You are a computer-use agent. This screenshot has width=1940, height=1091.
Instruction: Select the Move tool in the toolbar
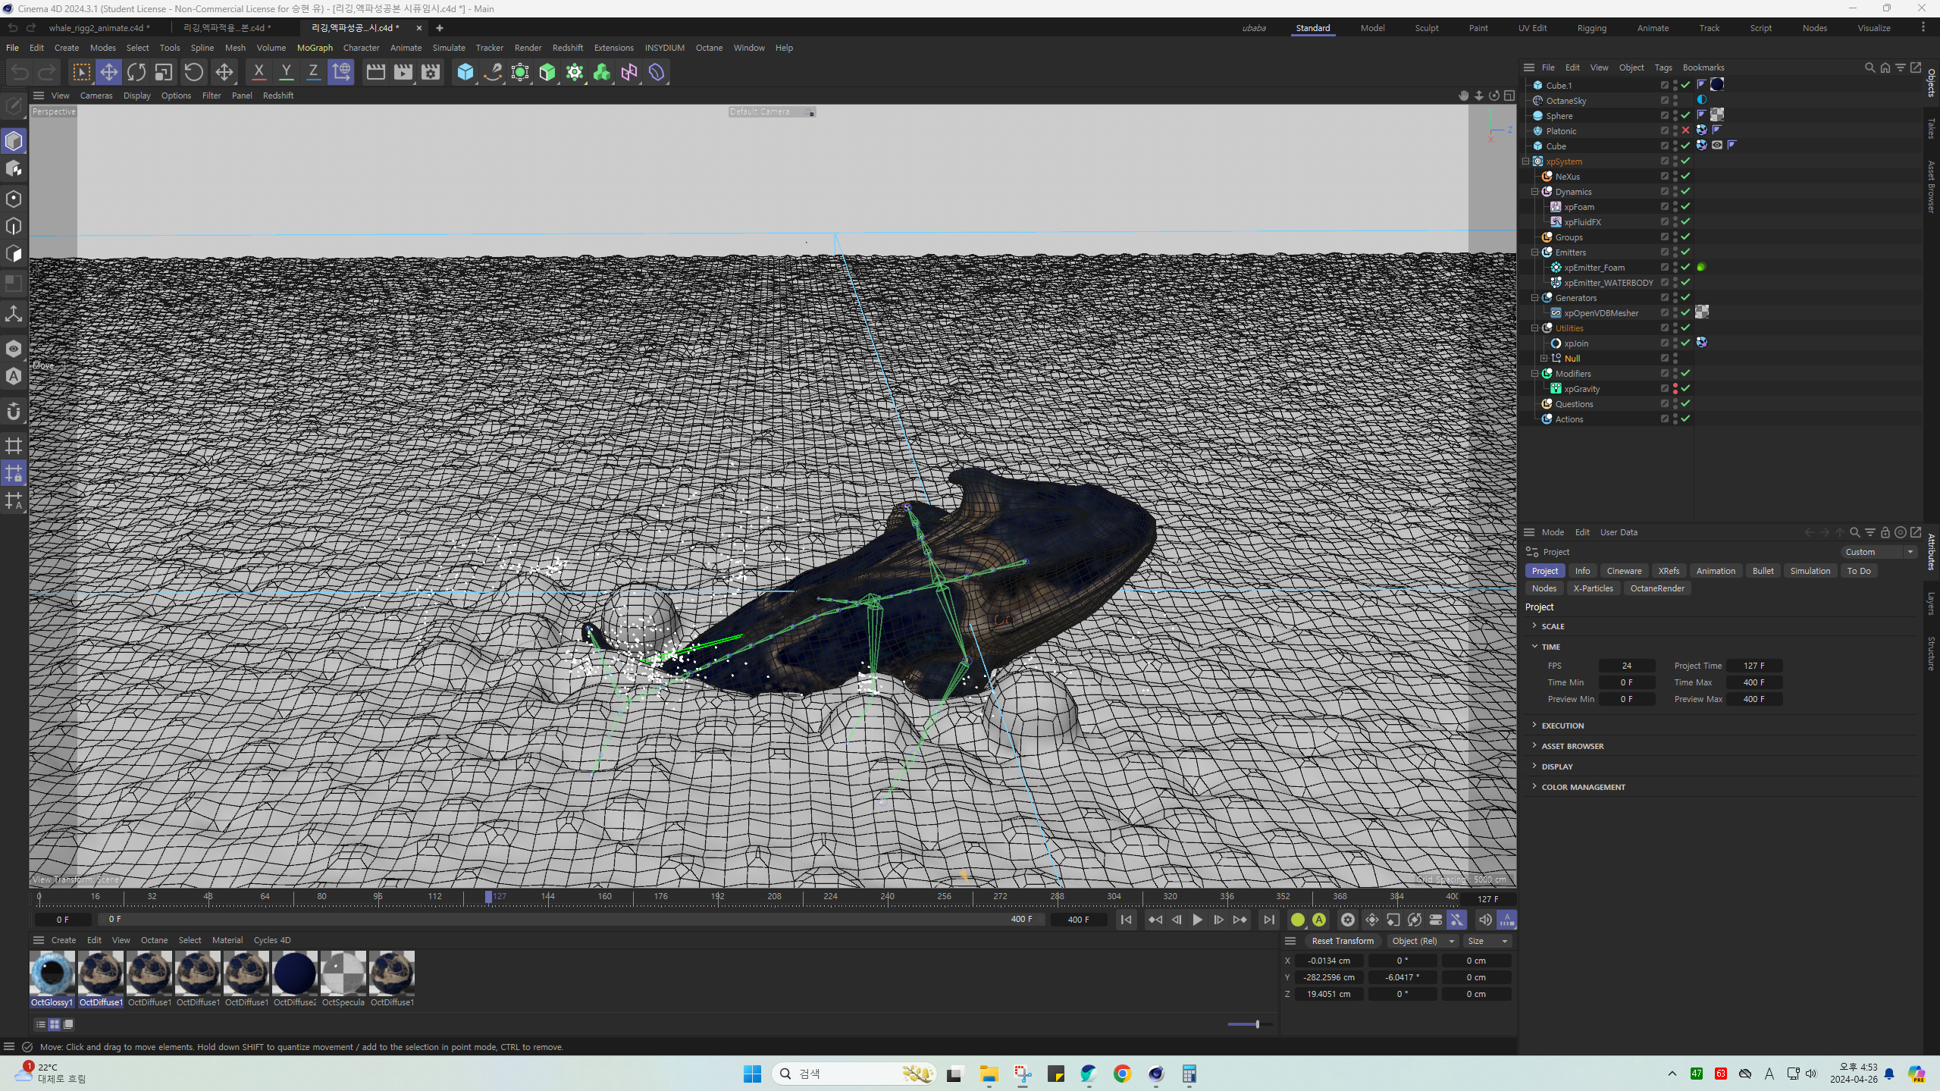pyautogui.click(x=108, y=73)
